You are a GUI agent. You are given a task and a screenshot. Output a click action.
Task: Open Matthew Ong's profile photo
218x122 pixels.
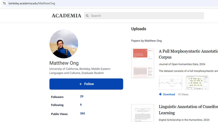pos(63,44)
